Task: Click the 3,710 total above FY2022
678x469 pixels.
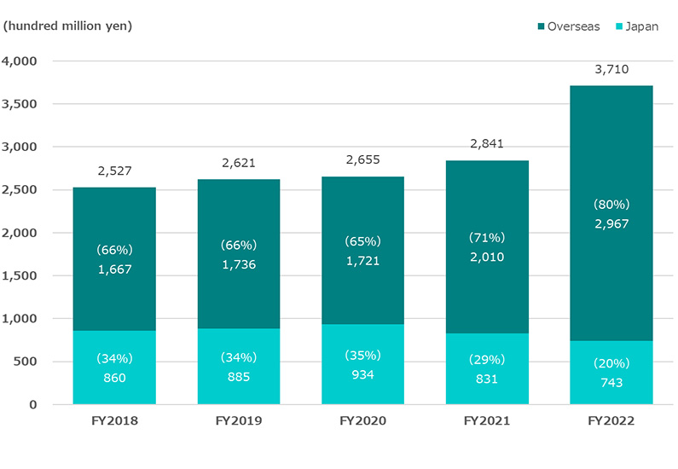Action: (x=611, y=69)
